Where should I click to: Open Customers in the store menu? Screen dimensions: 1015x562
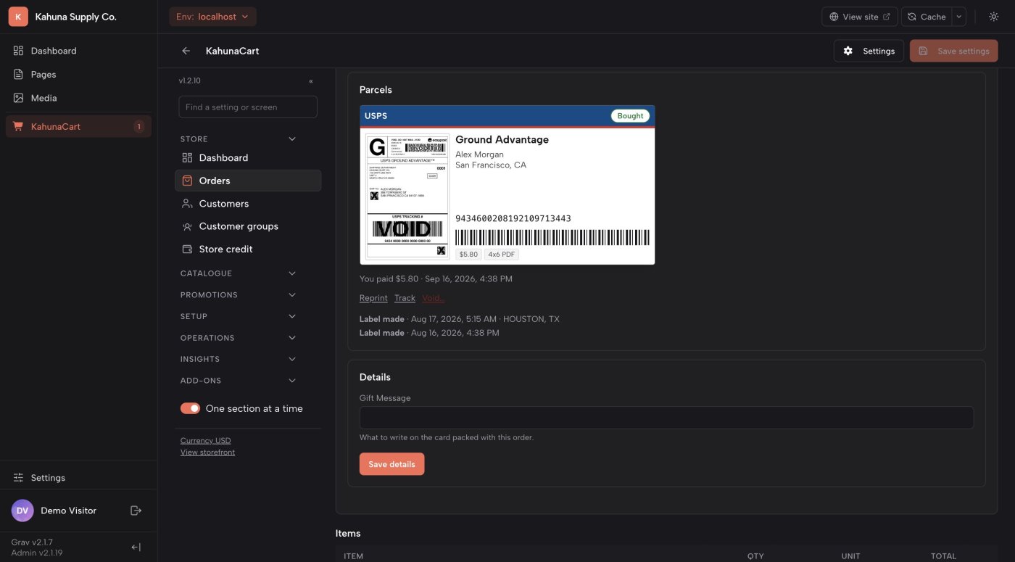(248, 204)
